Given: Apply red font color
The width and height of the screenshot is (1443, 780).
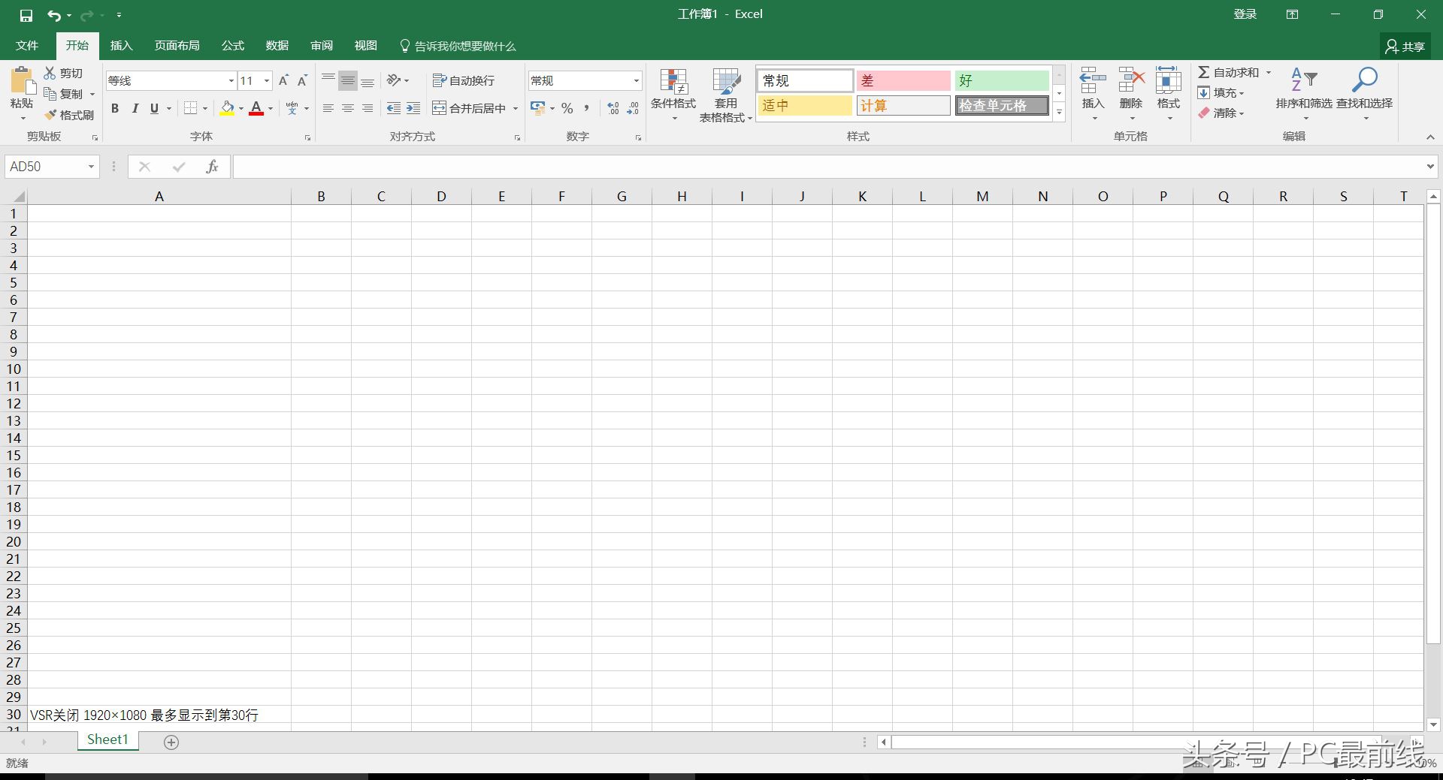Looking at the screenshot, I should (x=256, y=108).
